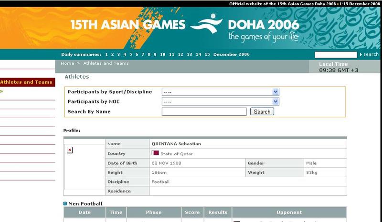Open daily summary for day 8
The width and height of the screenshot is (382, 222).
coord(149,54)
